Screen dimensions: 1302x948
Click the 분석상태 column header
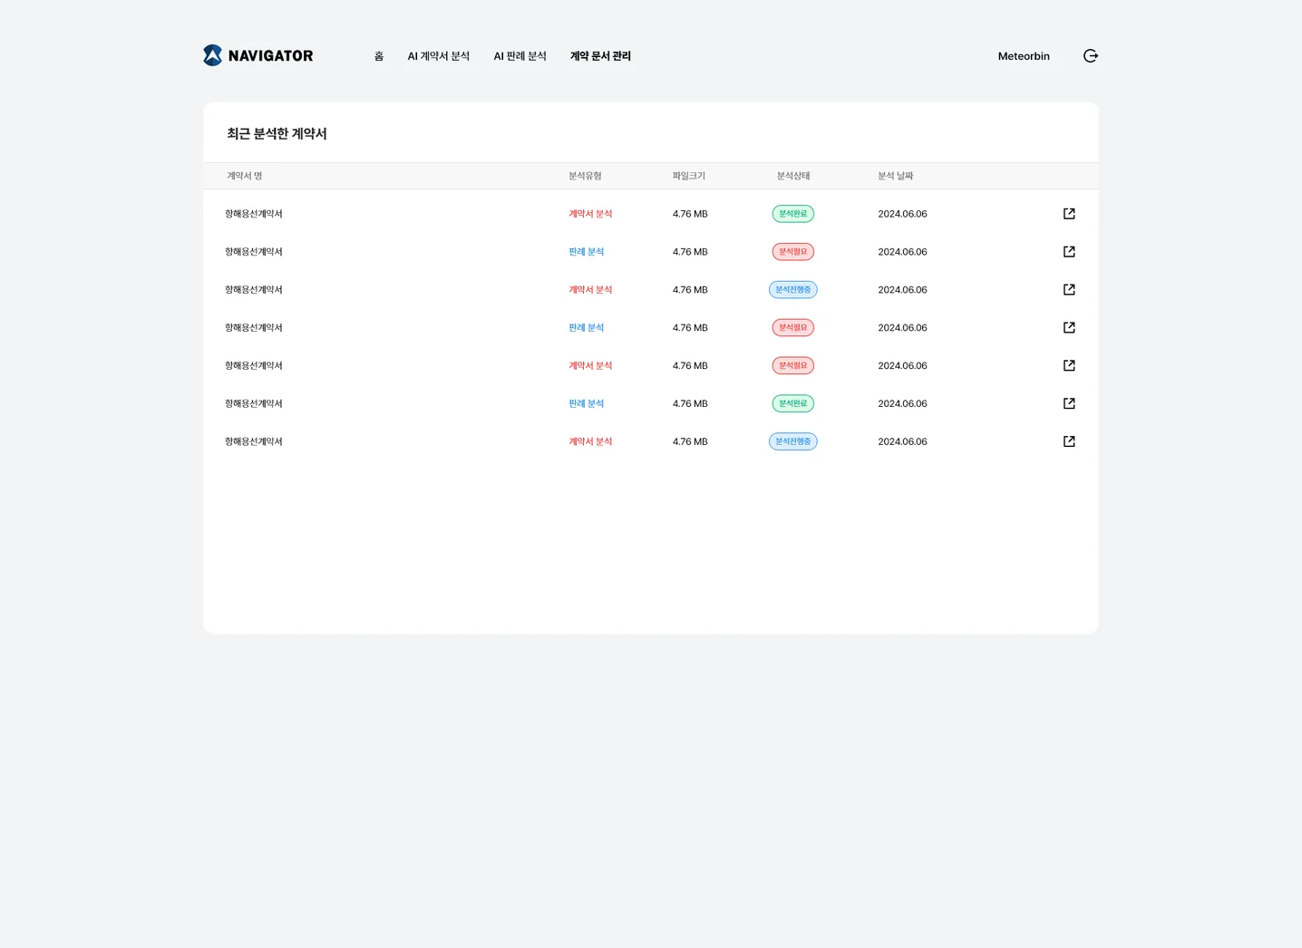point(793,176)
